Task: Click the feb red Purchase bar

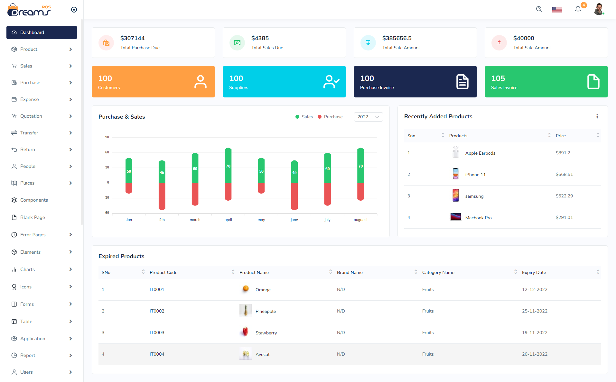Action: (162, 196)
